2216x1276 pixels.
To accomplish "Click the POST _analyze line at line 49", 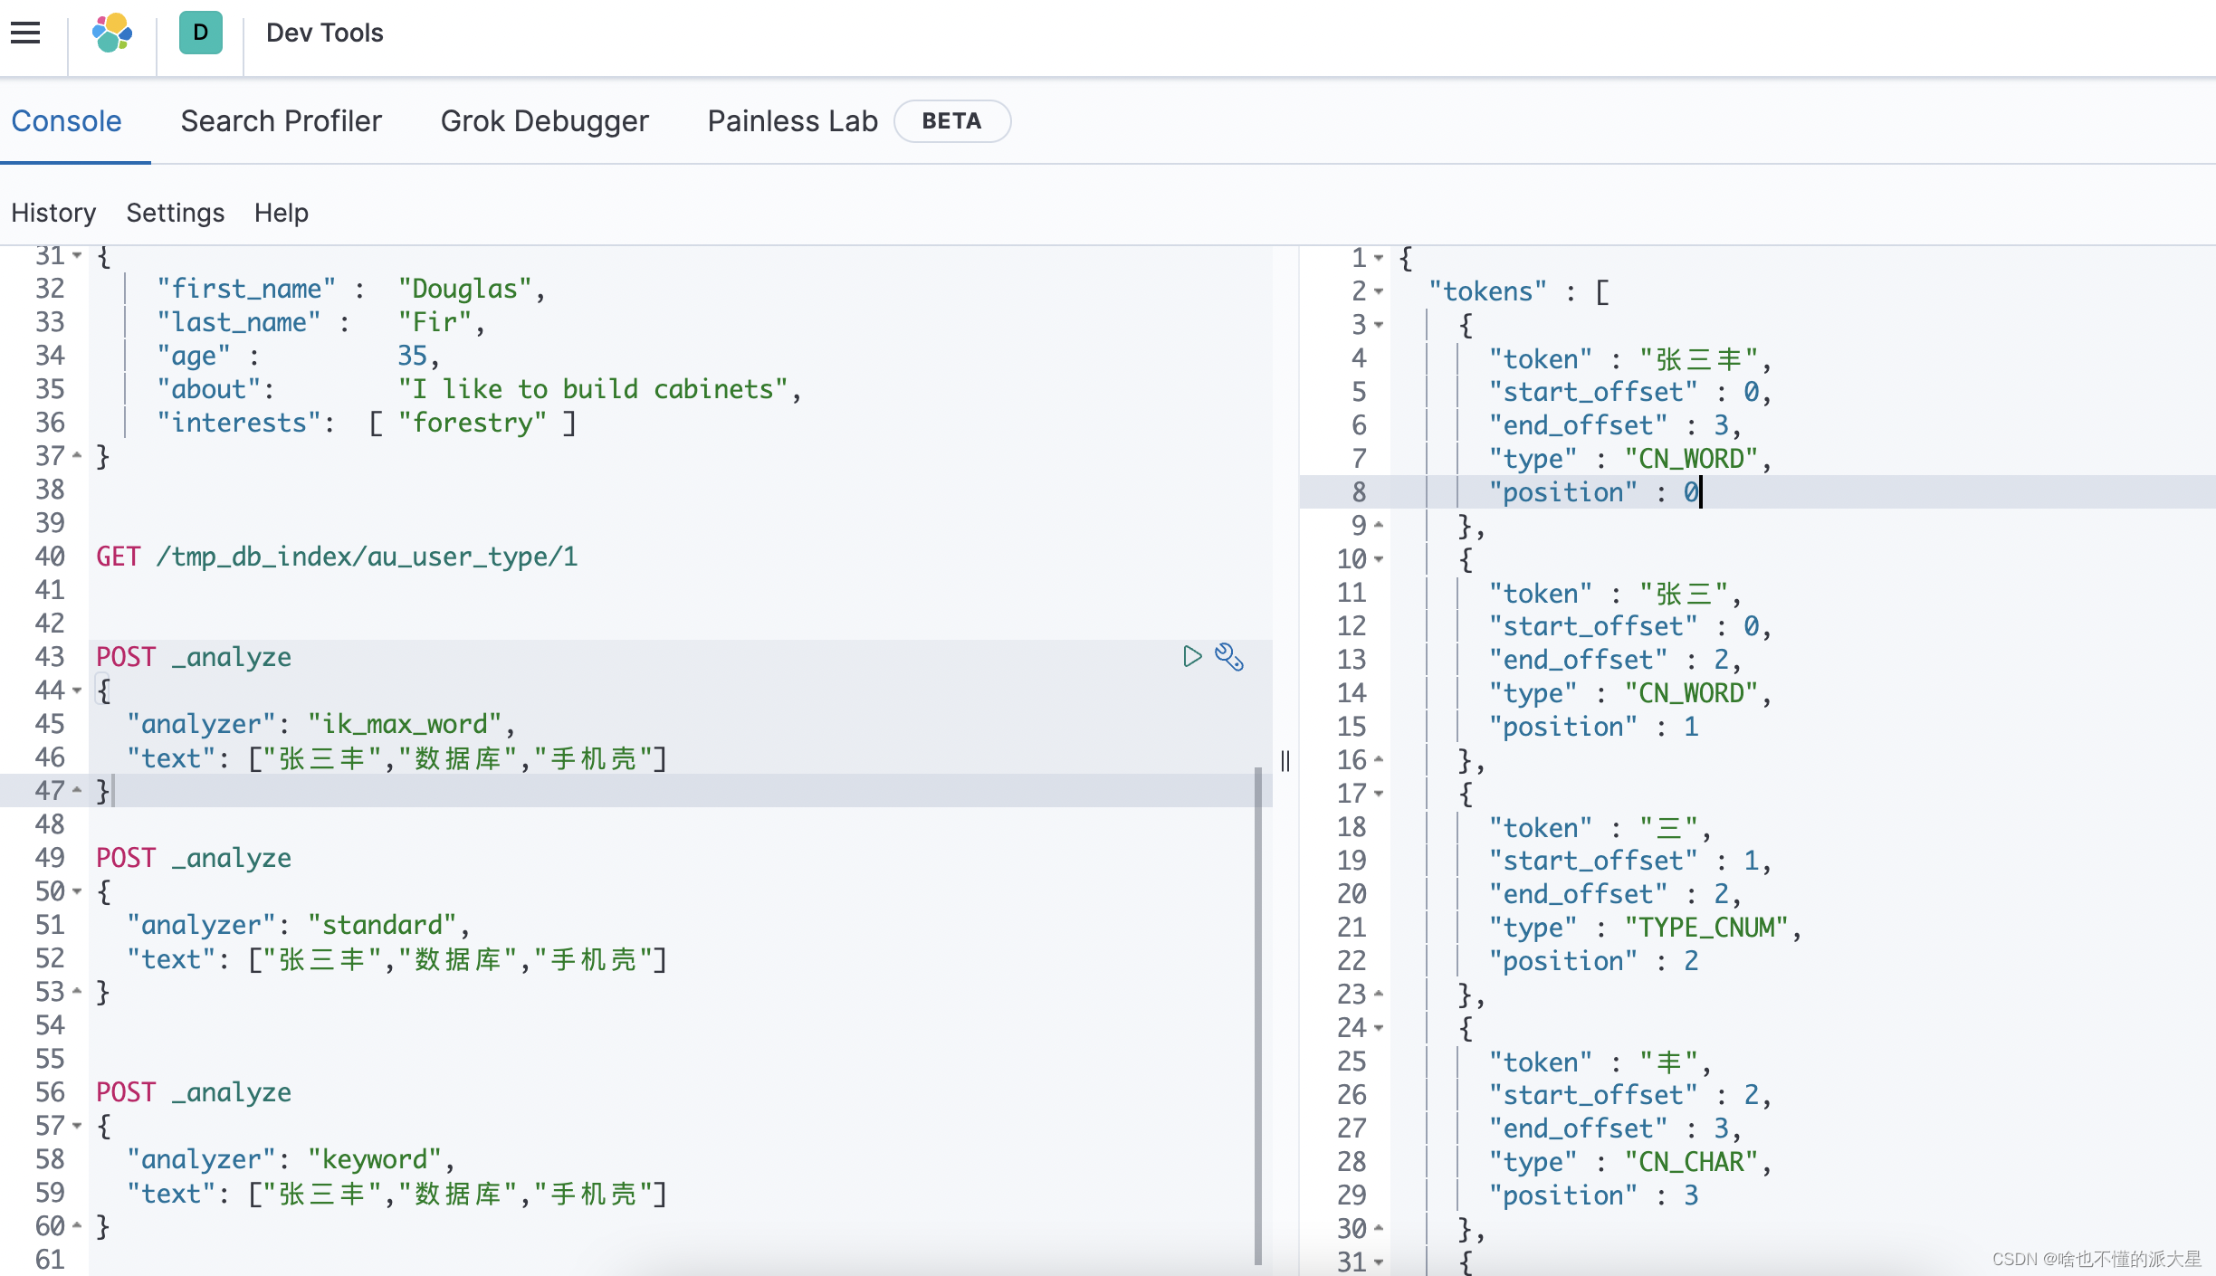I will (194, 857).
